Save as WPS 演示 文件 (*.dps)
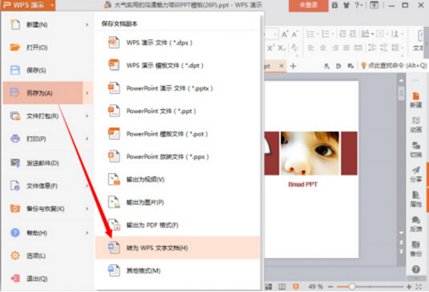Screen dimensions: 429x292 coord(177,42)
